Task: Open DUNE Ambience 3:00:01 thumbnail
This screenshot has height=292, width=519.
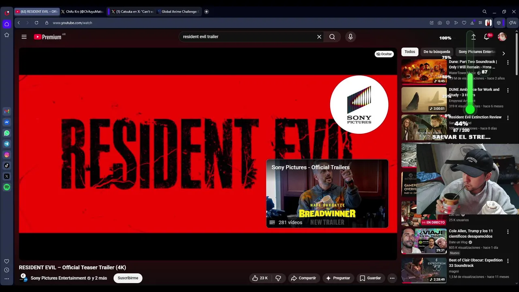Action: click(x=424, y=100)
